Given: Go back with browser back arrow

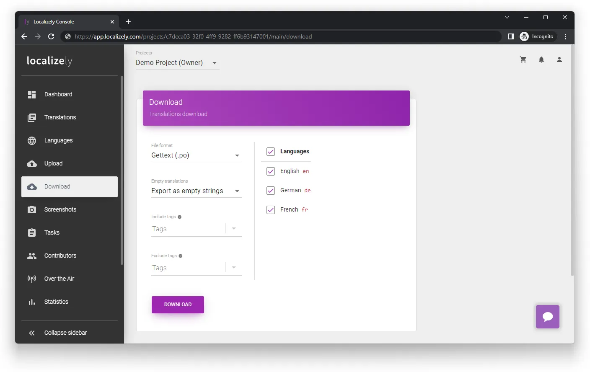Looking at the screenshot, I should tap(24, 36).
